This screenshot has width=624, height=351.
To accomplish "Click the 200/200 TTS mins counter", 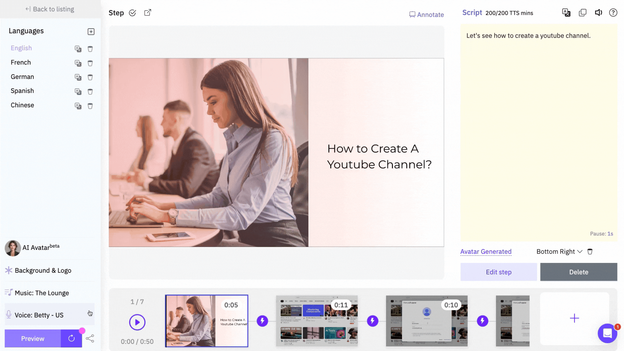I will [x=509, y=13].
